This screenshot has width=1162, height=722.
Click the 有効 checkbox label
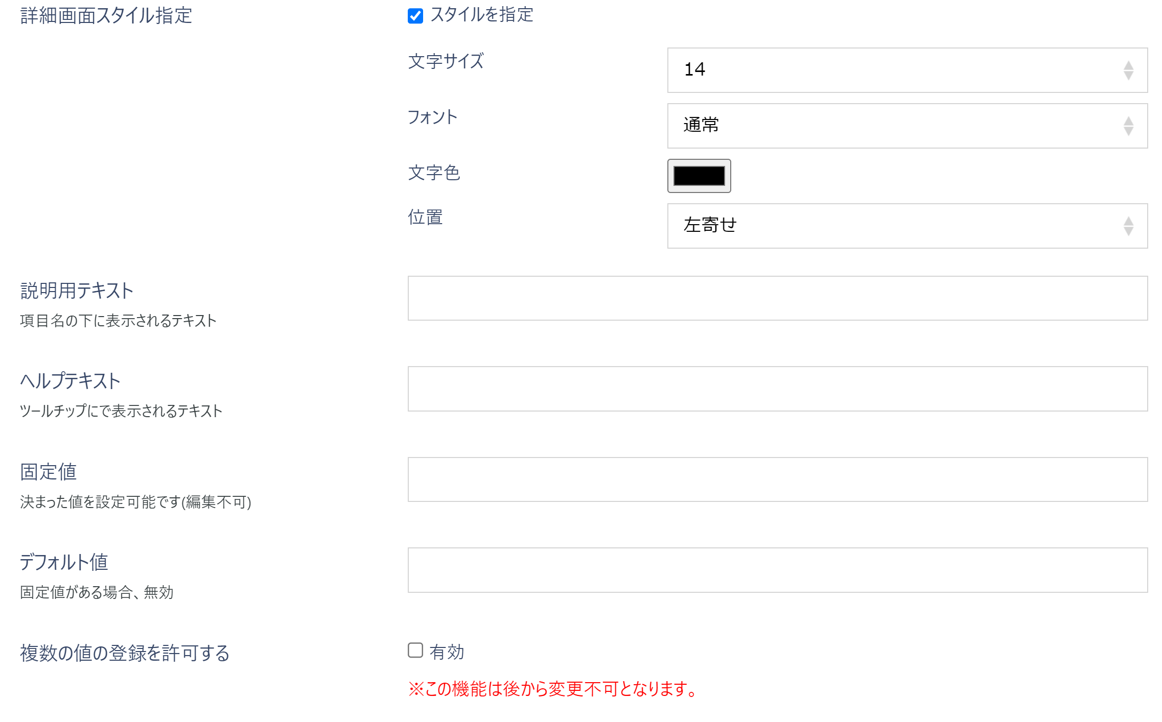(x=447, y=649)
